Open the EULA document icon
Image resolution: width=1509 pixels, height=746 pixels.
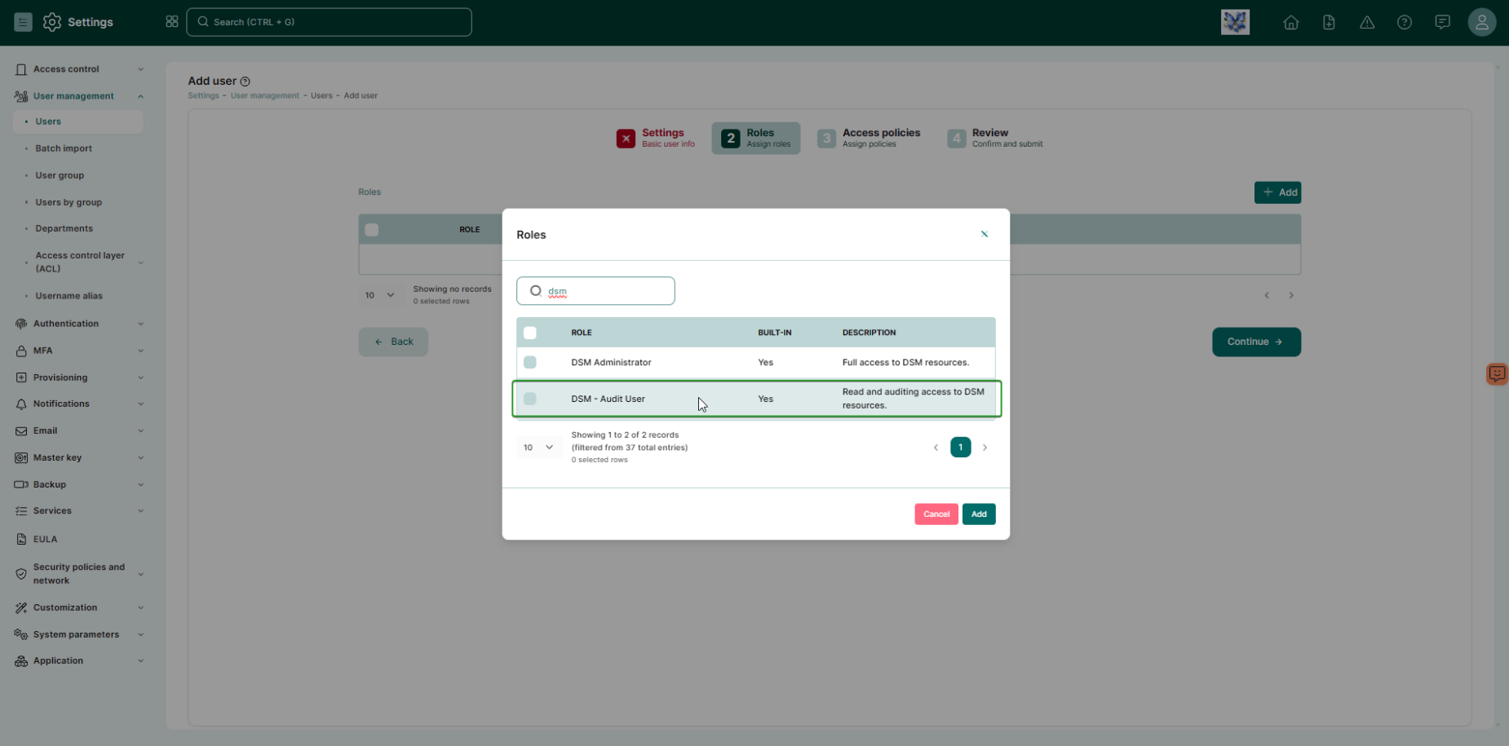(21, 539)
